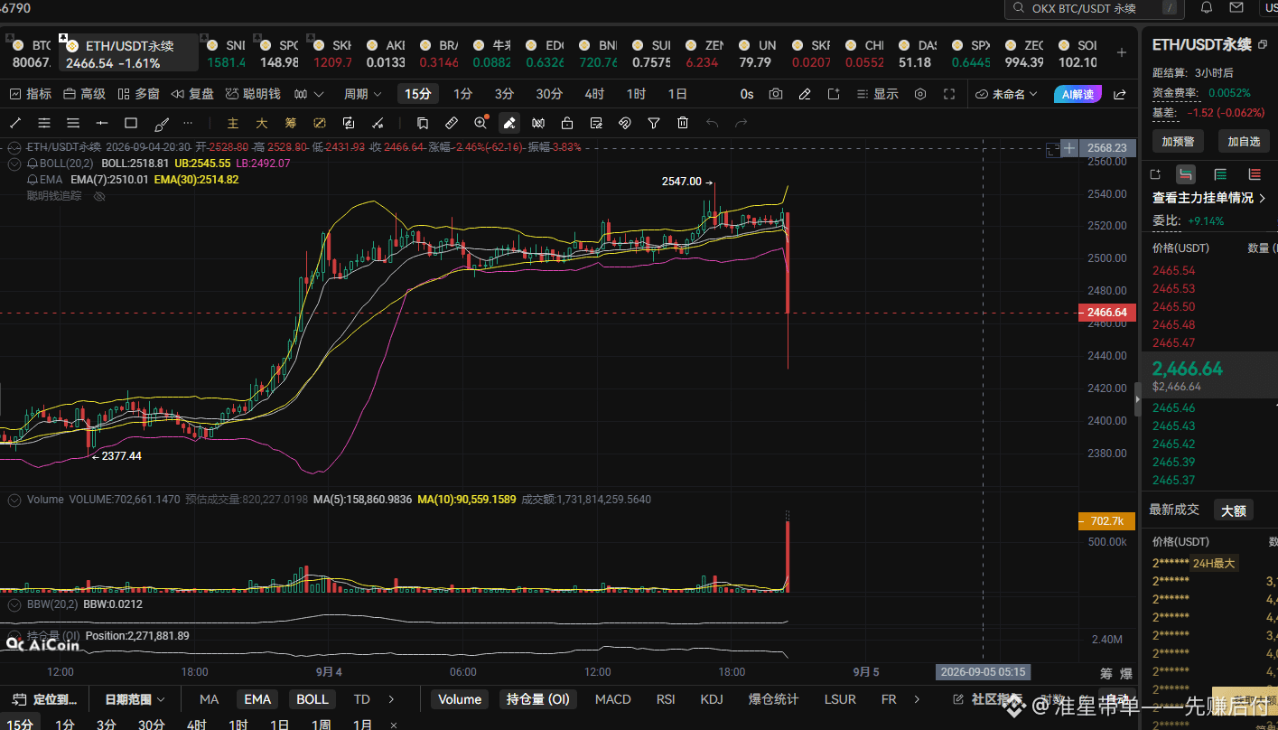Click the lock drawings padlock icon
The height and width of the screenshot is (730, 1278).
coord(567,123)
